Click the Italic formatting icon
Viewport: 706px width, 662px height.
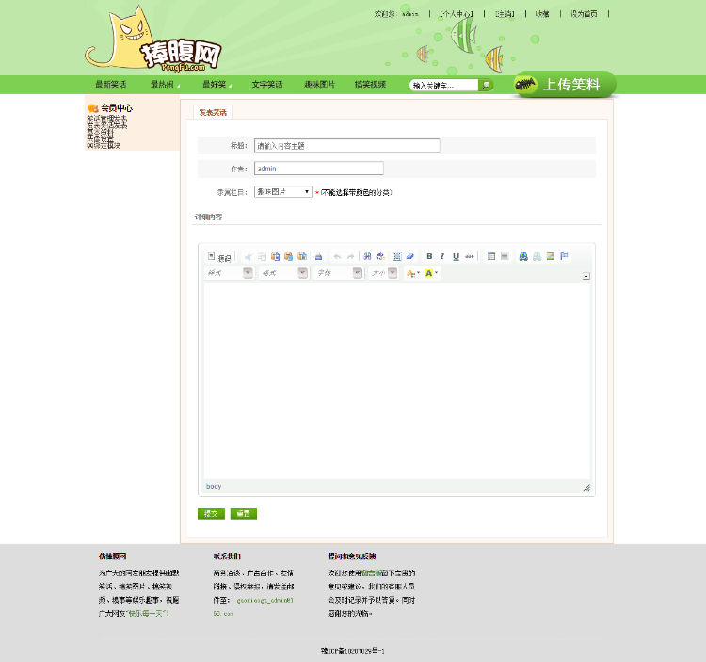point(442,256)
